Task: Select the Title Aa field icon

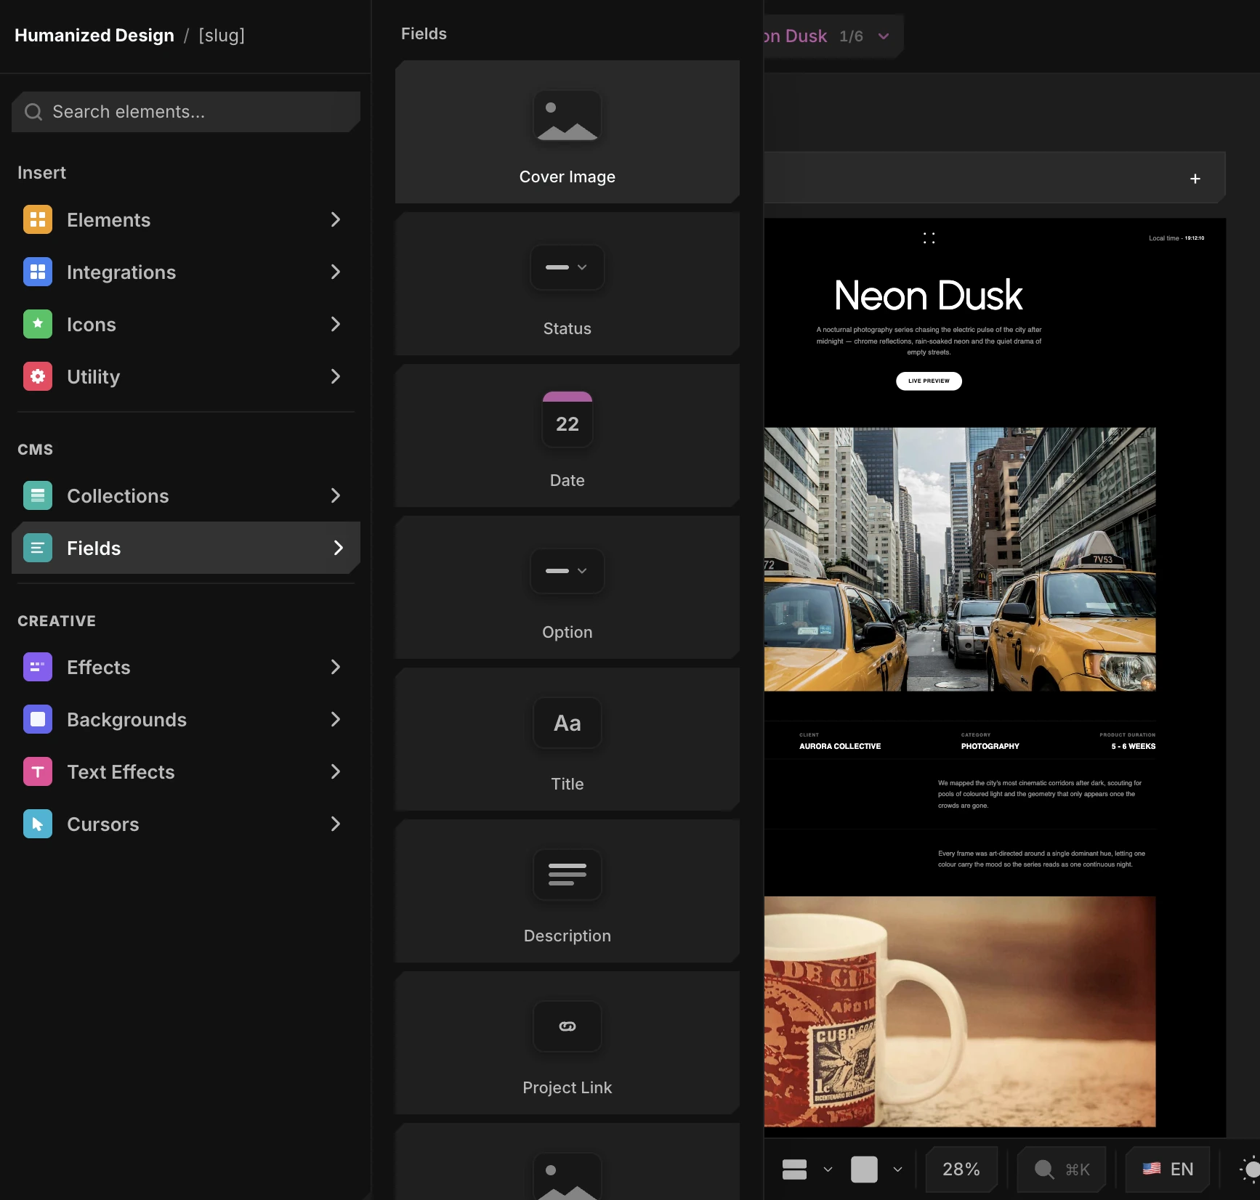Action: 568,723
